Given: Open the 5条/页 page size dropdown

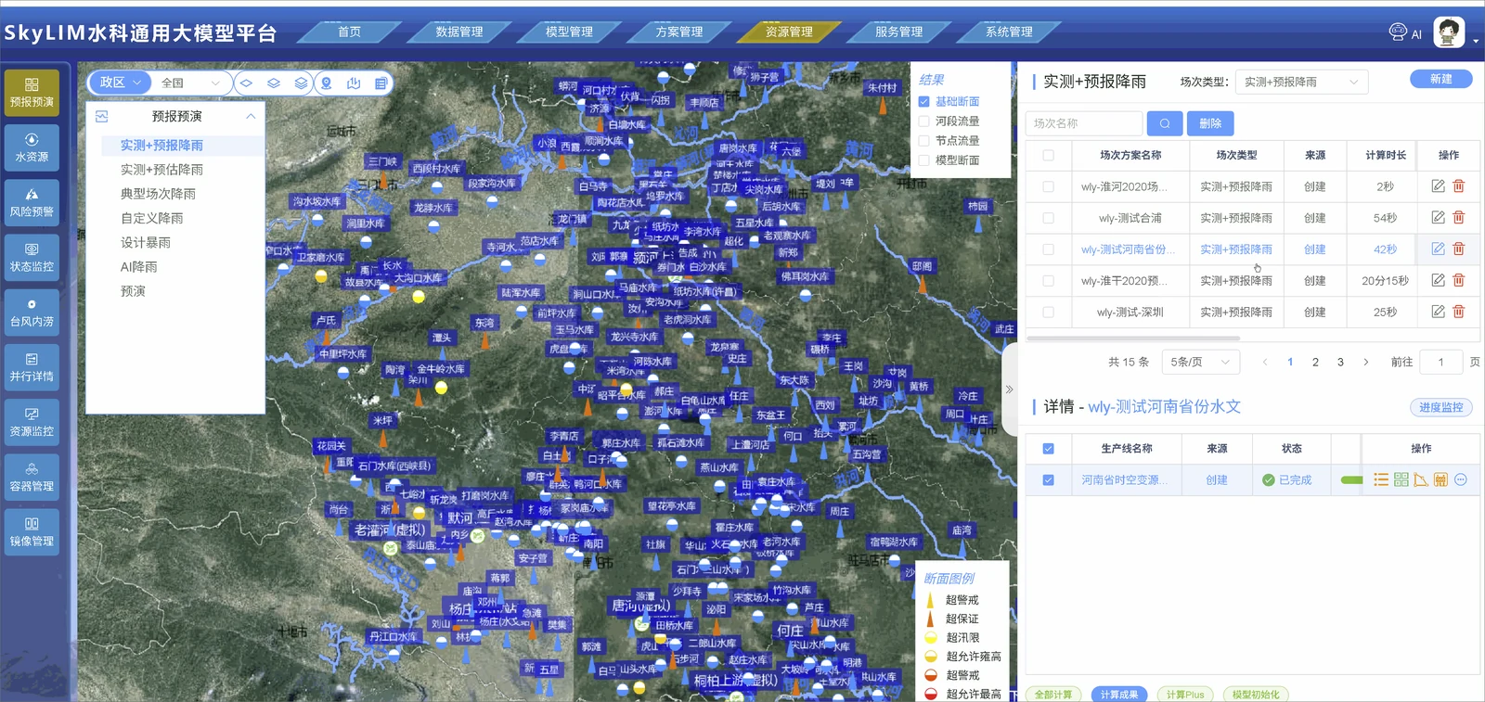Looking at the screenshot, I should point(1199,362).
